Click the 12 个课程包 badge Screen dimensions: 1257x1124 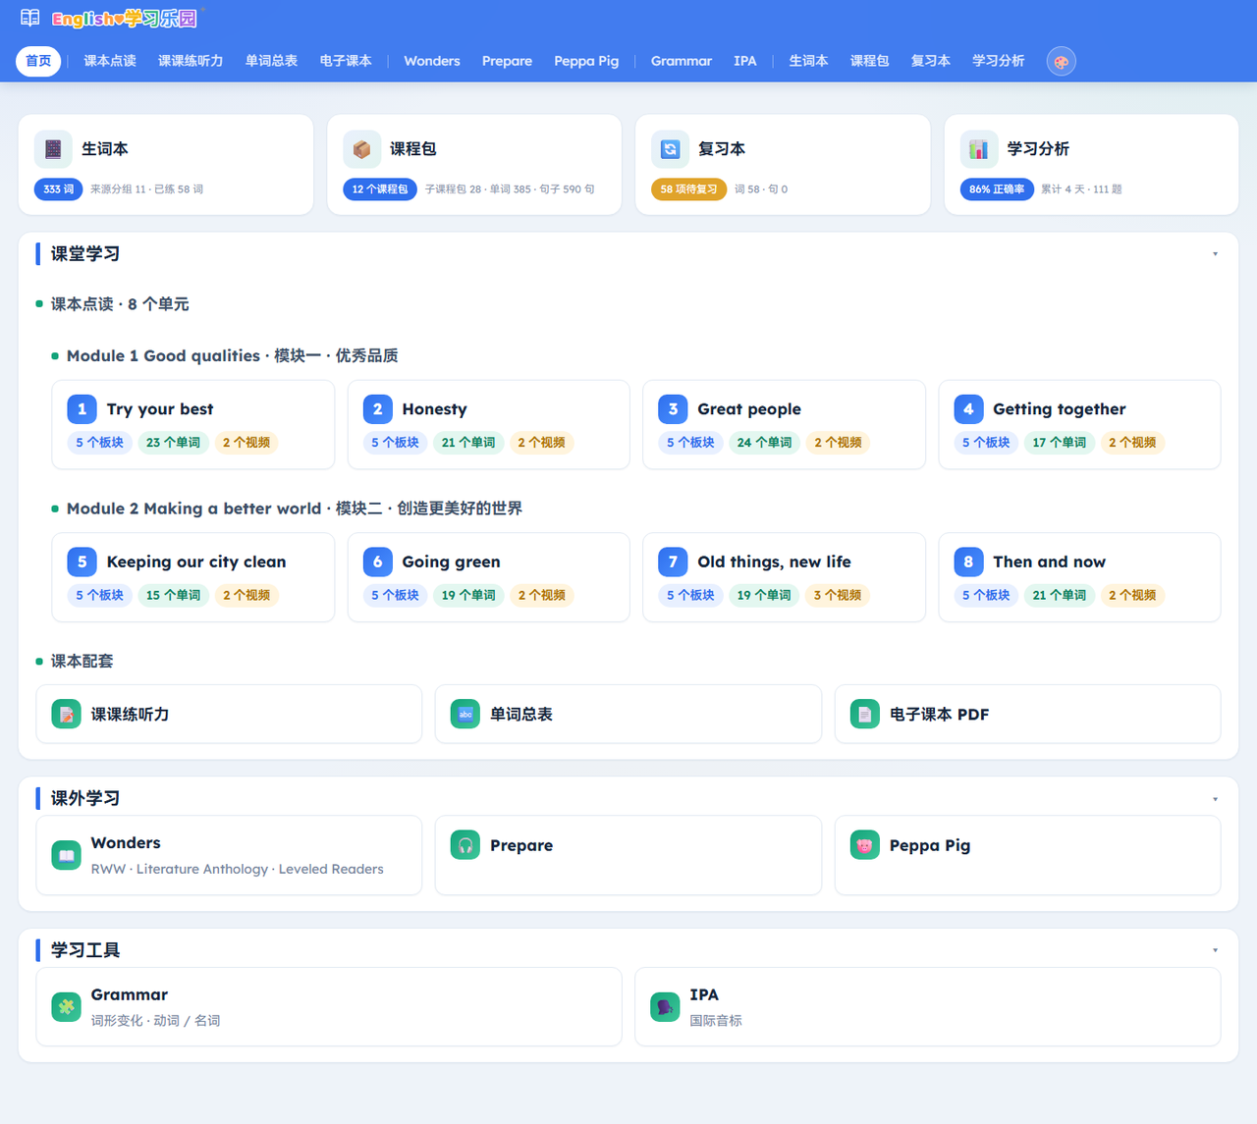click(x=380, y=189)
